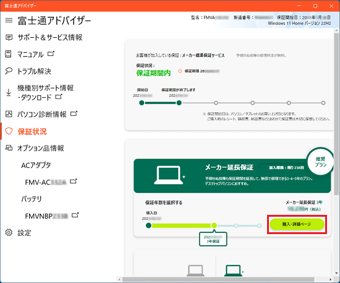Screen dimensions: 340x283
Task: Click the download arrow icon
Action: (x=9, y=92)
